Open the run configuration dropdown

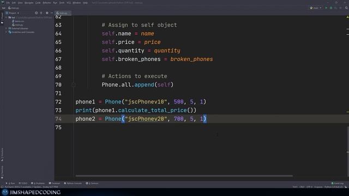pyautogui.click(x=316, y=8)
